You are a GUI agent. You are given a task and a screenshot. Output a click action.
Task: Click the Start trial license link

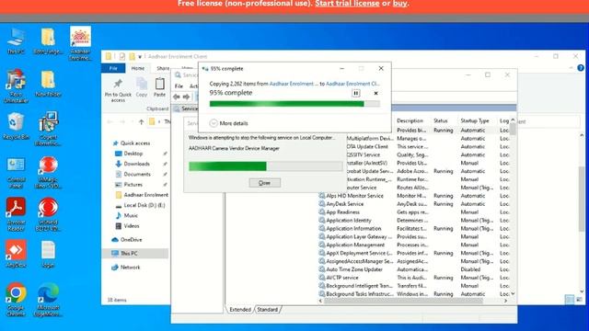click(347, 4)
